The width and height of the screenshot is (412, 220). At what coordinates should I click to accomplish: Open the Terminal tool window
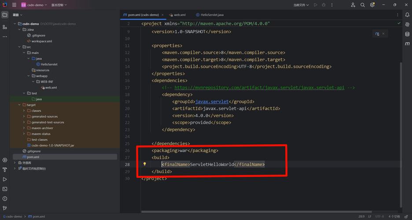pos(5,189)
